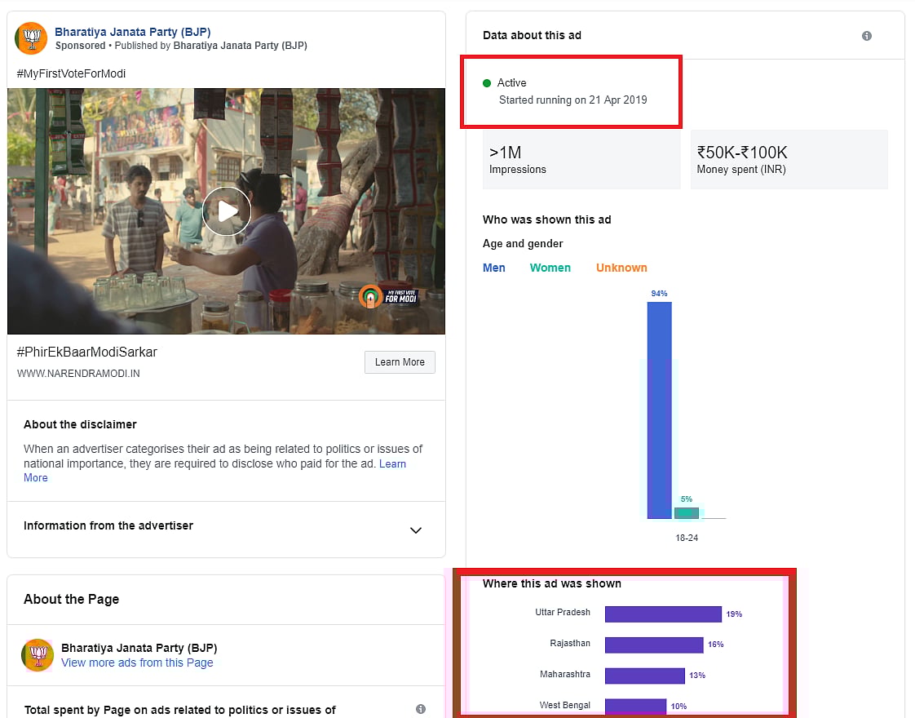
Task: Click the Rajasthan 16% bar
Action: tap(654, 645)
